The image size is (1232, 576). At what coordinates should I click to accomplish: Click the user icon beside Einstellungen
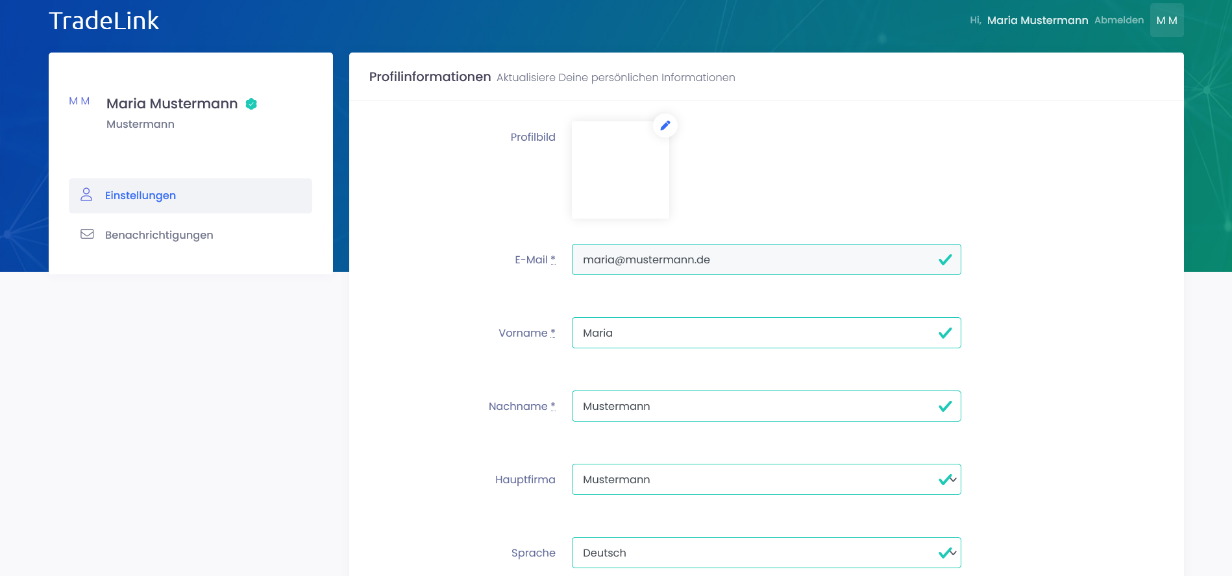tap(86, 195)
